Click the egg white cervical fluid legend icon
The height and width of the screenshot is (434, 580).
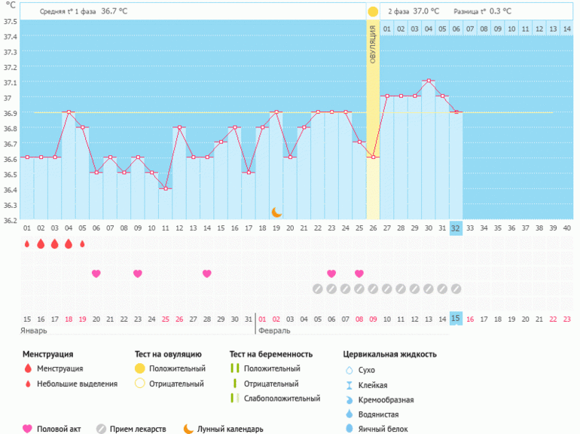(349, 429)
